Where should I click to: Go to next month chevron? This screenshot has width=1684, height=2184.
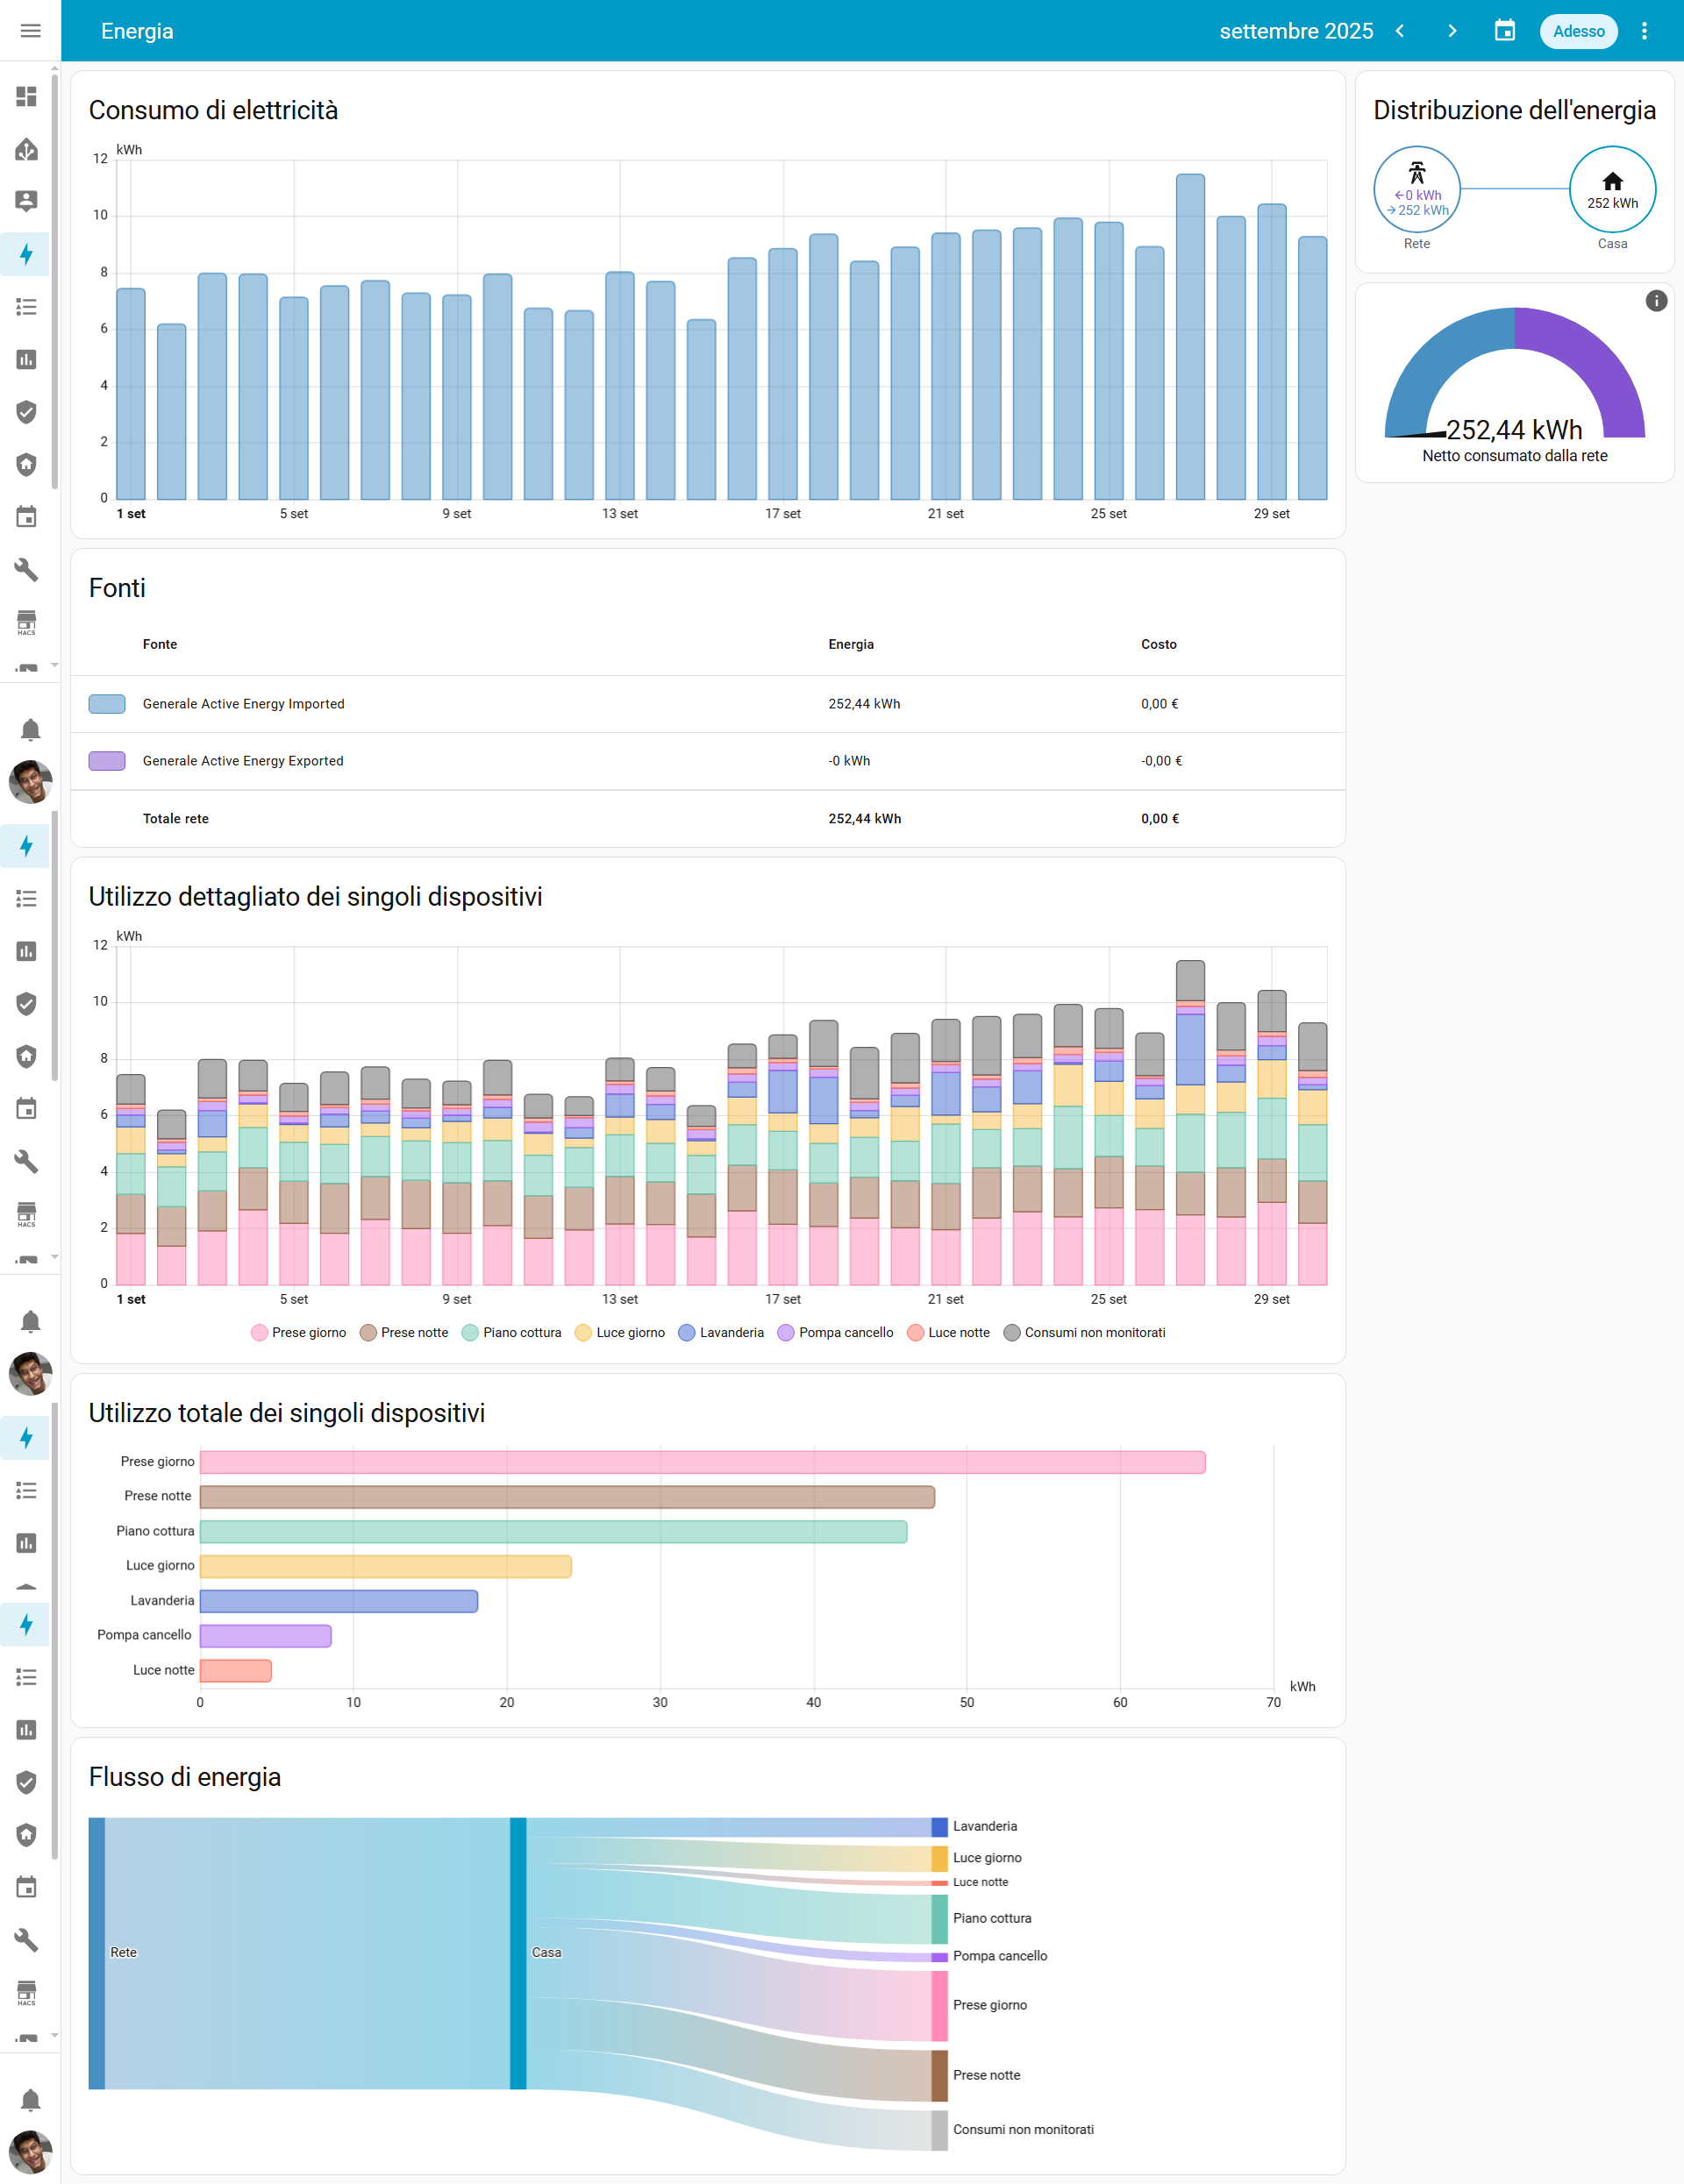[1452, 31]
